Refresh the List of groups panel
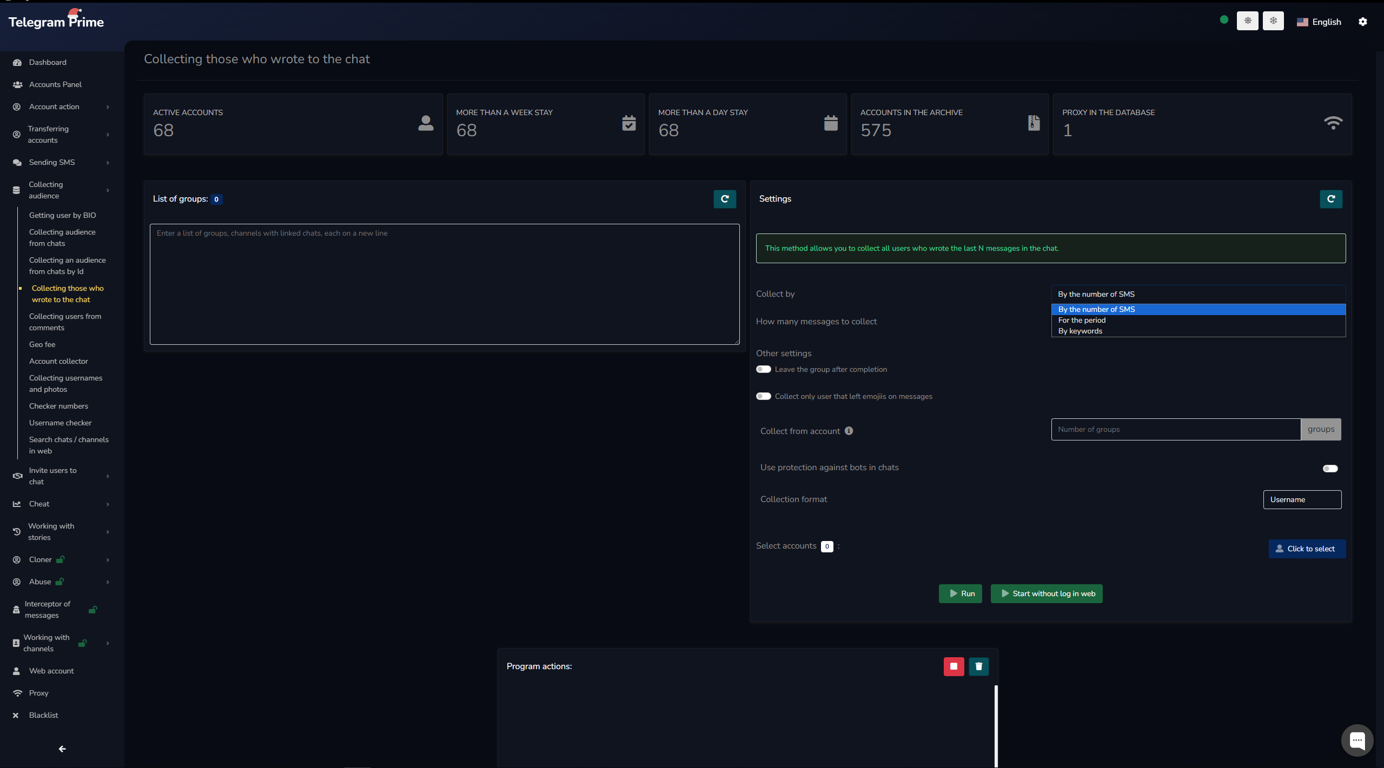 pos(724,199)
